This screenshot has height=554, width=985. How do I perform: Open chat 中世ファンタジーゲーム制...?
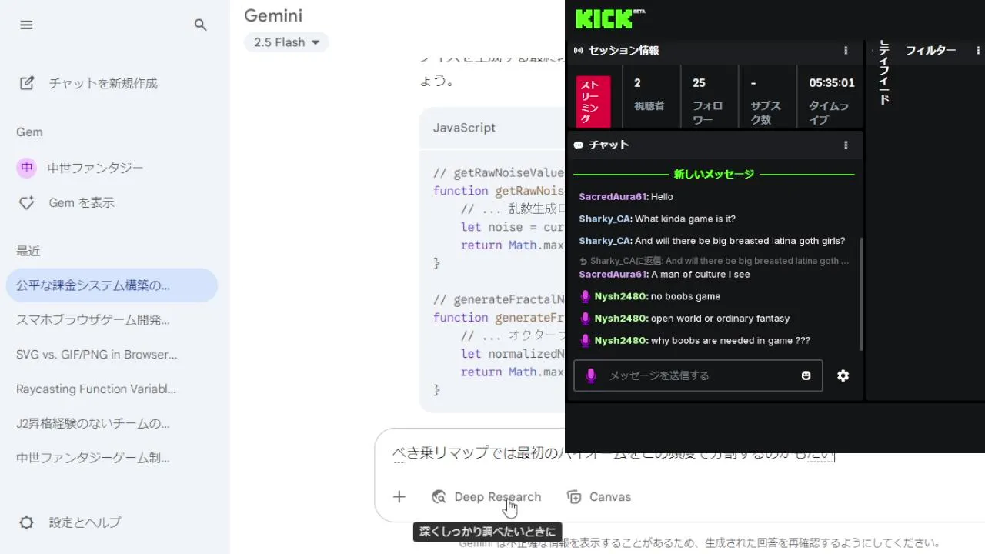(93, 458)
